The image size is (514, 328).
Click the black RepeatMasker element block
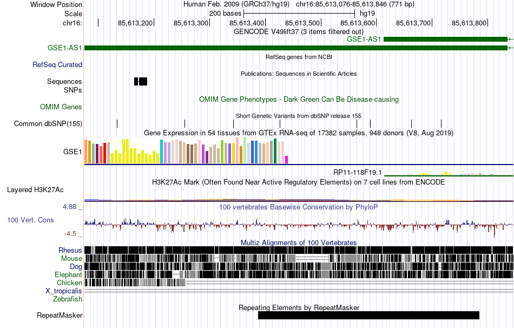[369, 315]
